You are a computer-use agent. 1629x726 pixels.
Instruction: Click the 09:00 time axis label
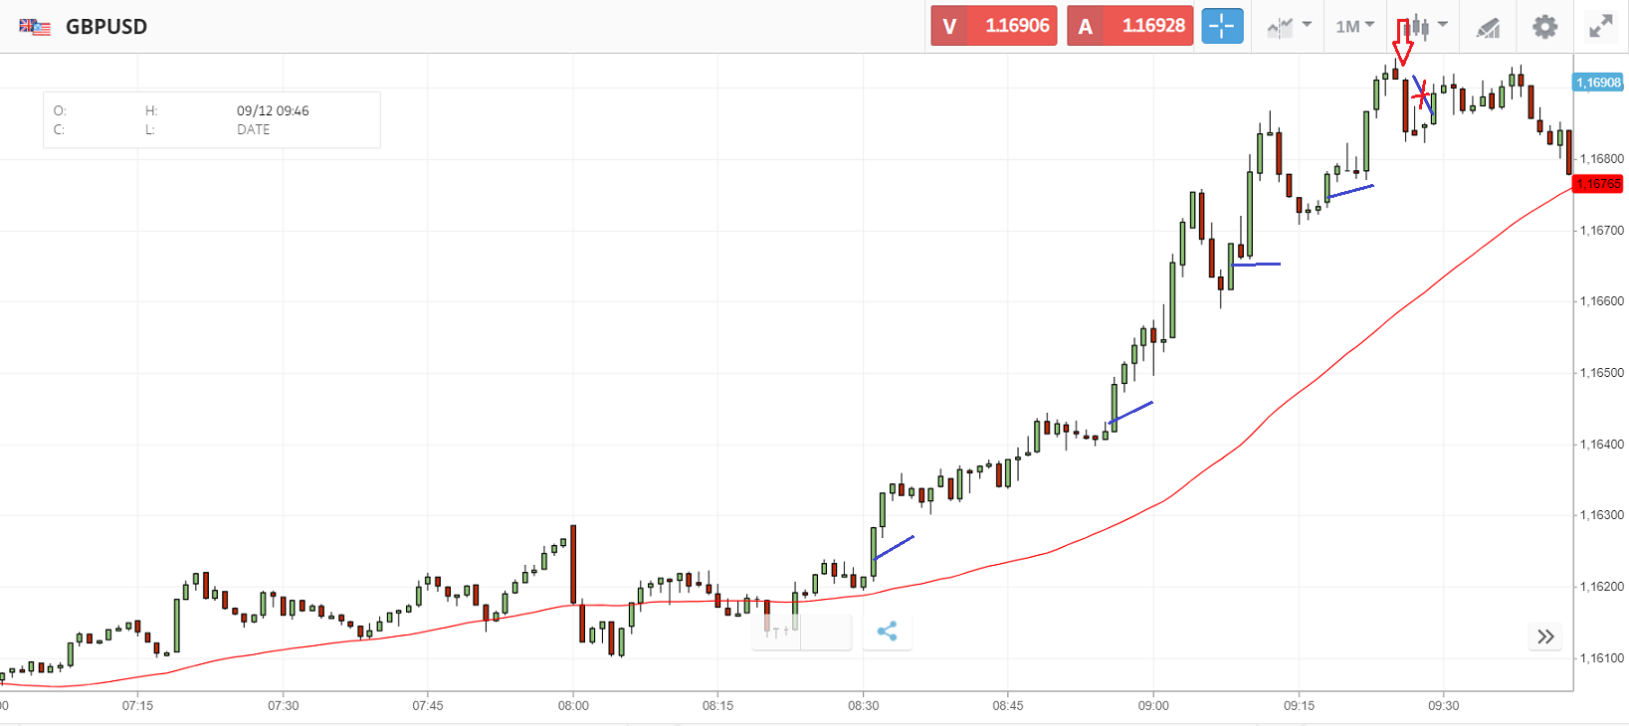pyautogui.click(x=1153, y=705)
